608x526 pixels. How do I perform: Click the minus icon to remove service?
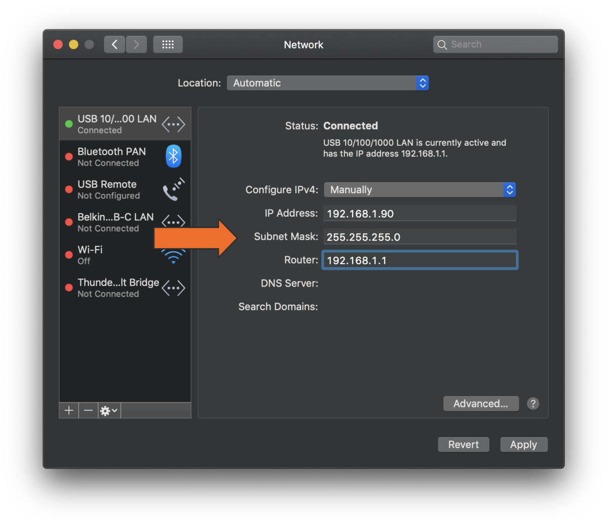click(x=88, y=411)
